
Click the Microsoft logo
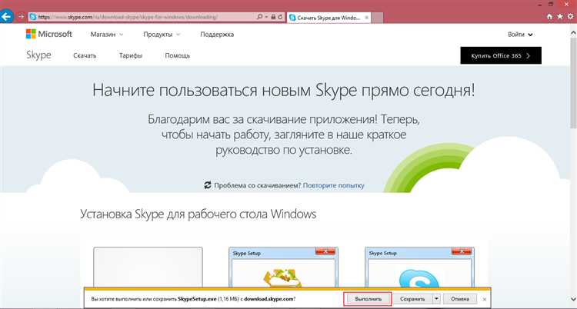coord(49,35)
